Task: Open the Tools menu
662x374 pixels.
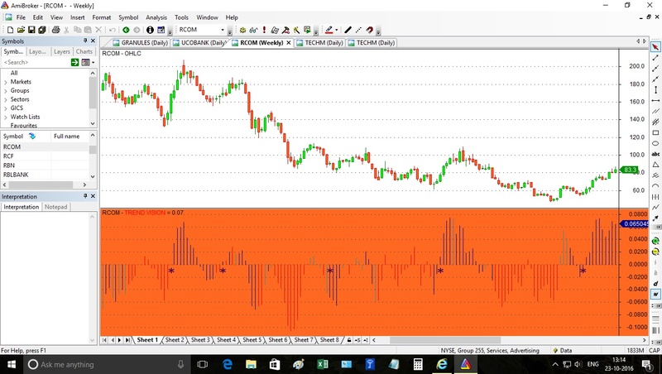Action: coord(181,17)
